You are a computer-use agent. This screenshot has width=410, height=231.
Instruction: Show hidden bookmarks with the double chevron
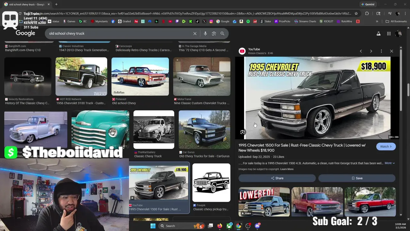point(377,21)
